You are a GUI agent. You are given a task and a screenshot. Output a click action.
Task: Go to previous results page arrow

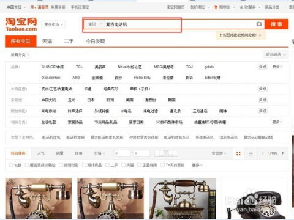263,153
